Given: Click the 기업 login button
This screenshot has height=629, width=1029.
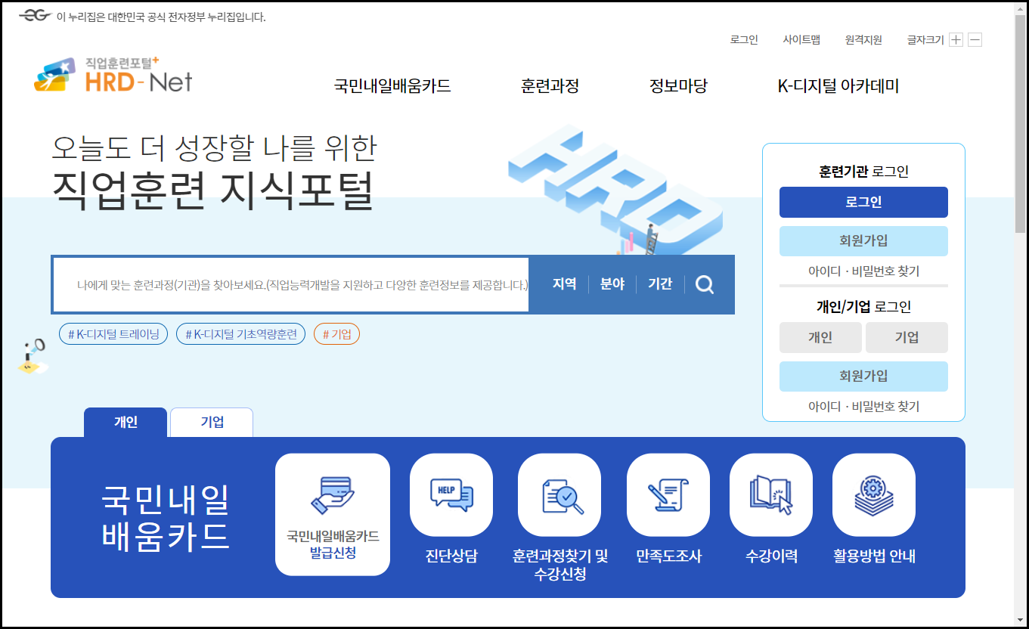Looking at the screenshot, I should coord(907,338).
